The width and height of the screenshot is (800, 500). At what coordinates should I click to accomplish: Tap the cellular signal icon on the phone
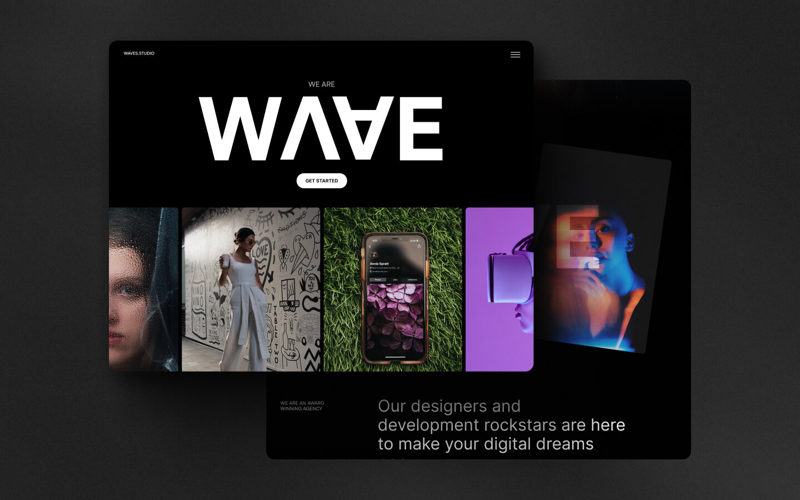tap(411, 241)
